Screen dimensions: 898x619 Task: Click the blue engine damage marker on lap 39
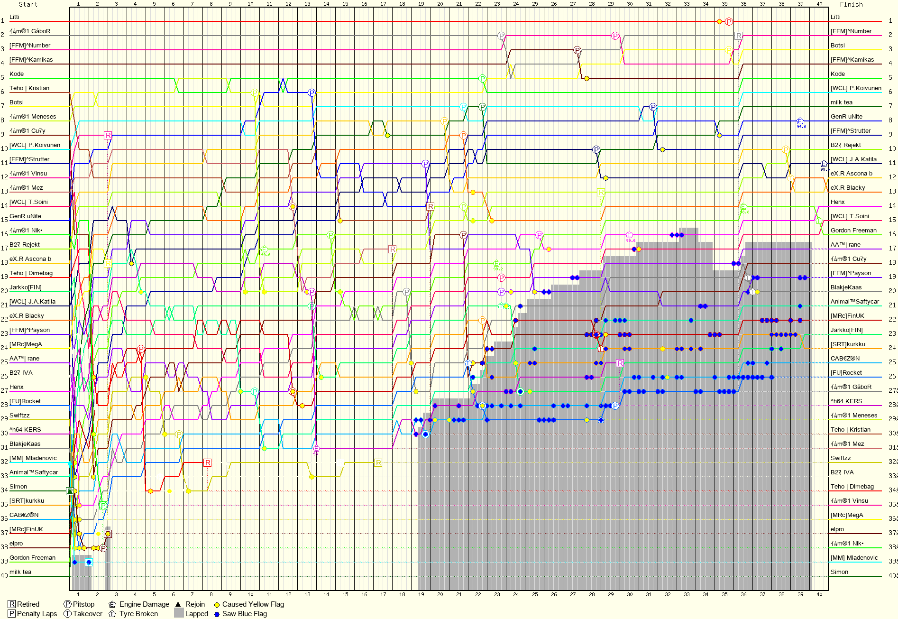coord(800,121)
